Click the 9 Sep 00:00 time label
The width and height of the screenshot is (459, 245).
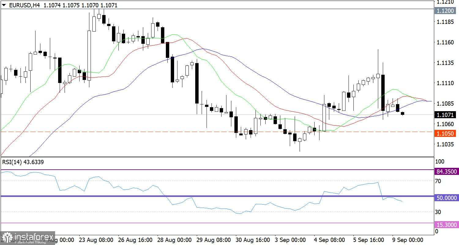point(409,239)
